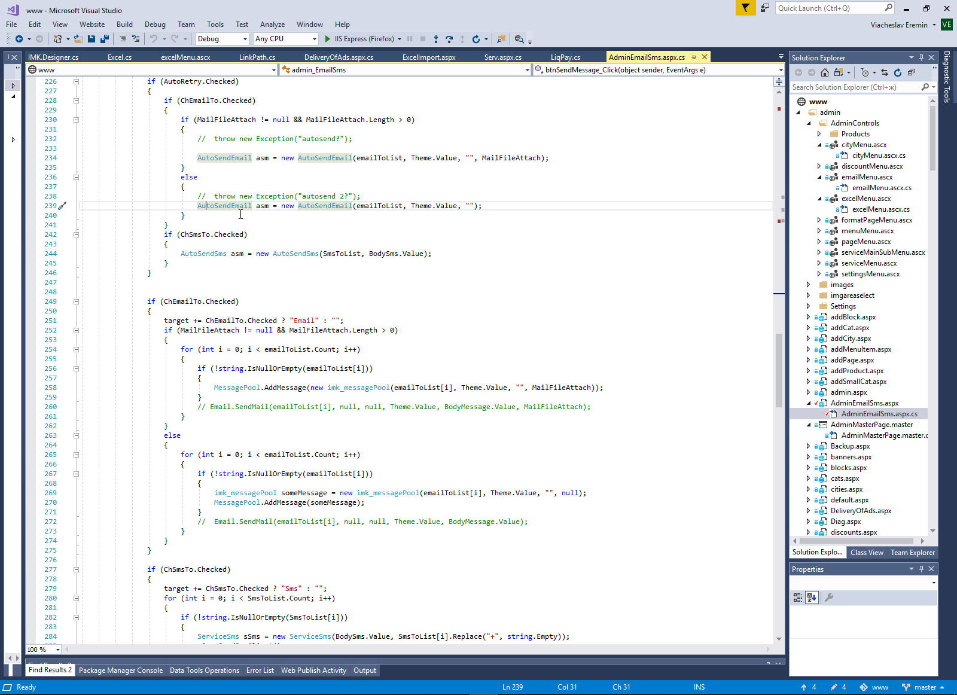957x695 pixels.
Task: Open the Analyze menu
Action: (272, 25)
